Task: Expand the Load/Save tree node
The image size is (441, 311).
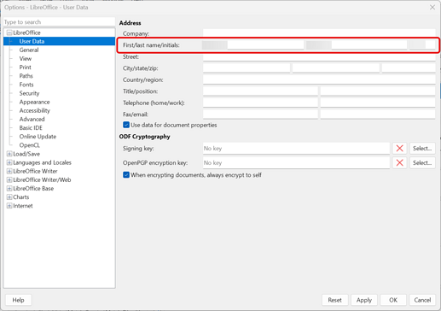Action: click(x=9, y=154)
